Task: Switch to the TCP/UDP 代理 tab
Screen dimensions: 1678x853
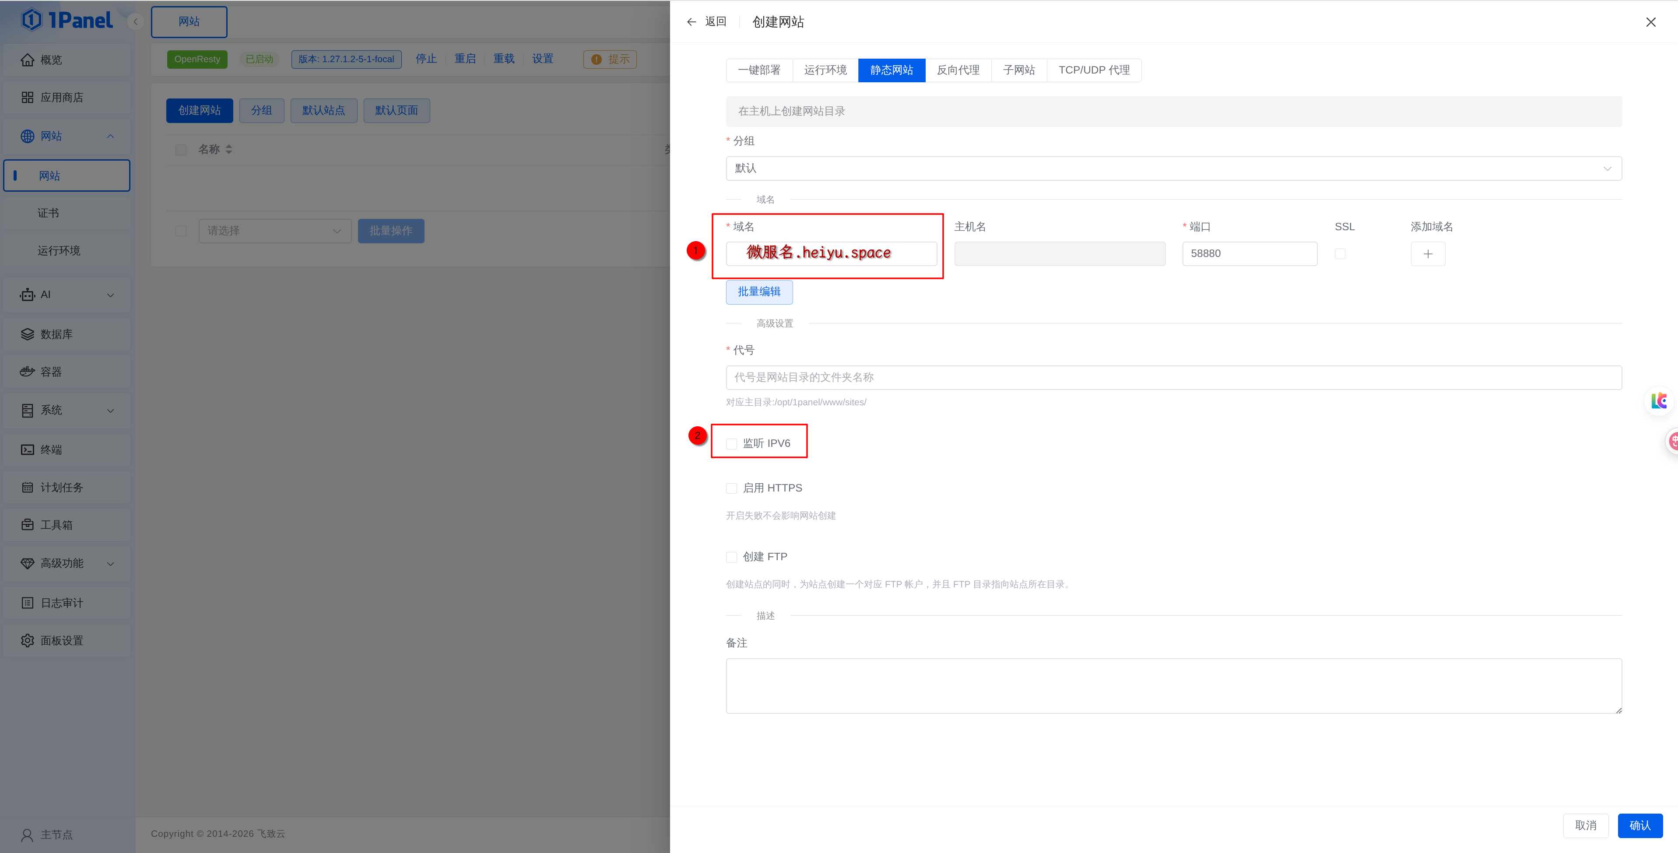Action: click(1094, 70)
